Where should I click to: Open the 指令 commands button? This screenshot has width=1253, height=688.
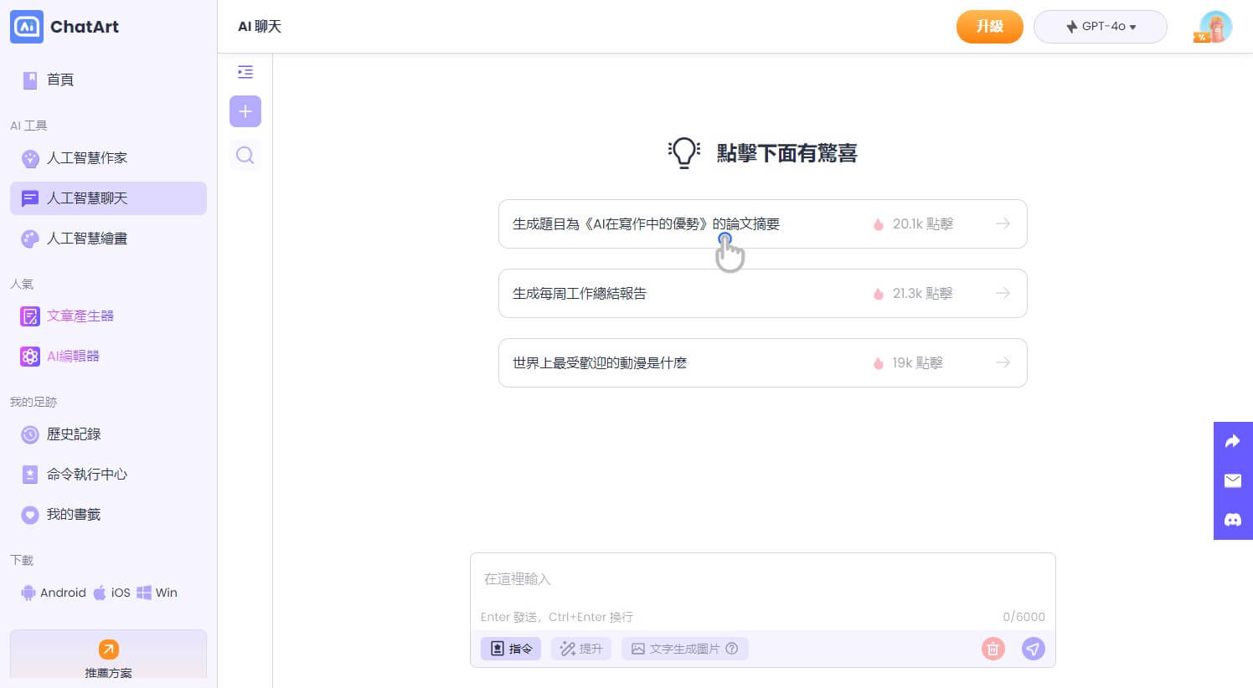click(x=511, y=649)
